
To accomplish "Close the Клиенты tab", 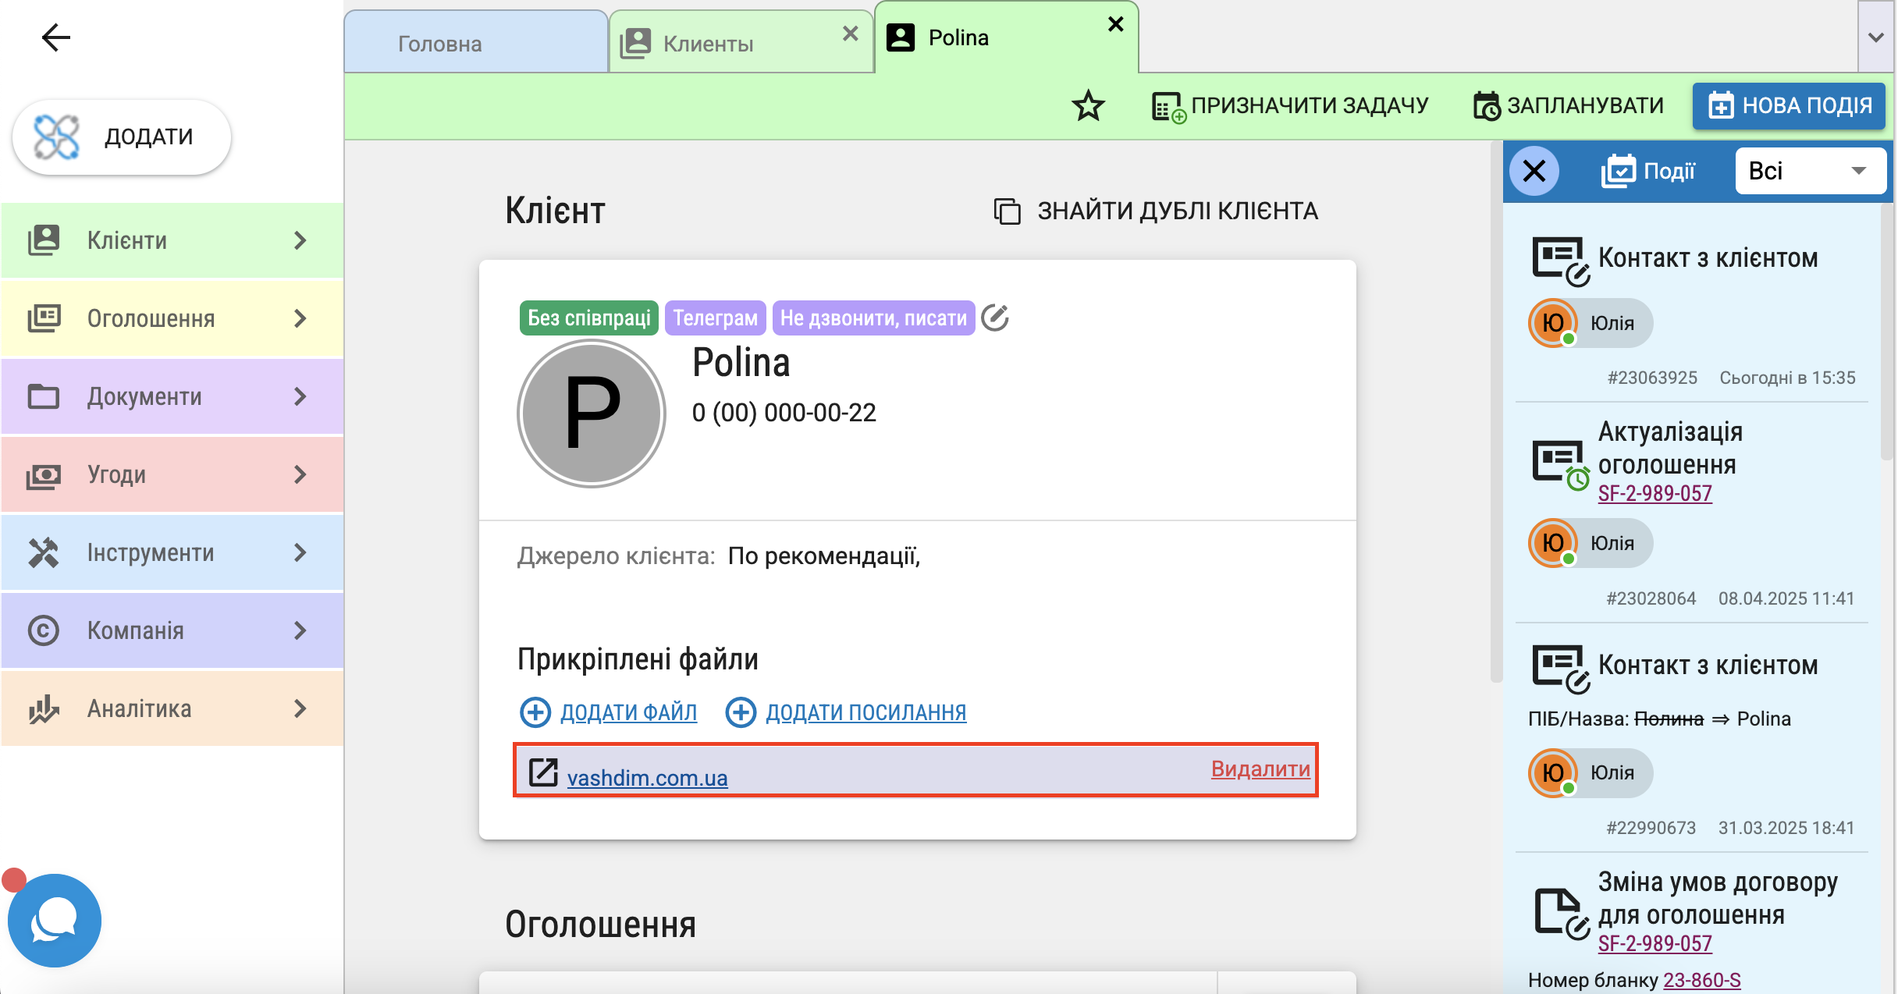I will pos(851,34).
